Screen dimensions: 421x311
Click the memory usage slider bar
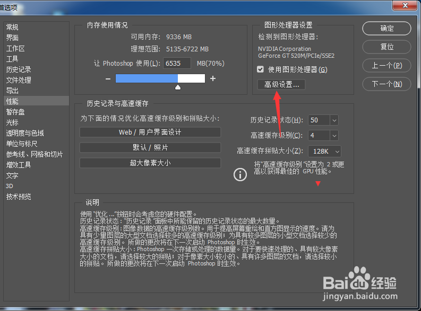pos(160,78)
